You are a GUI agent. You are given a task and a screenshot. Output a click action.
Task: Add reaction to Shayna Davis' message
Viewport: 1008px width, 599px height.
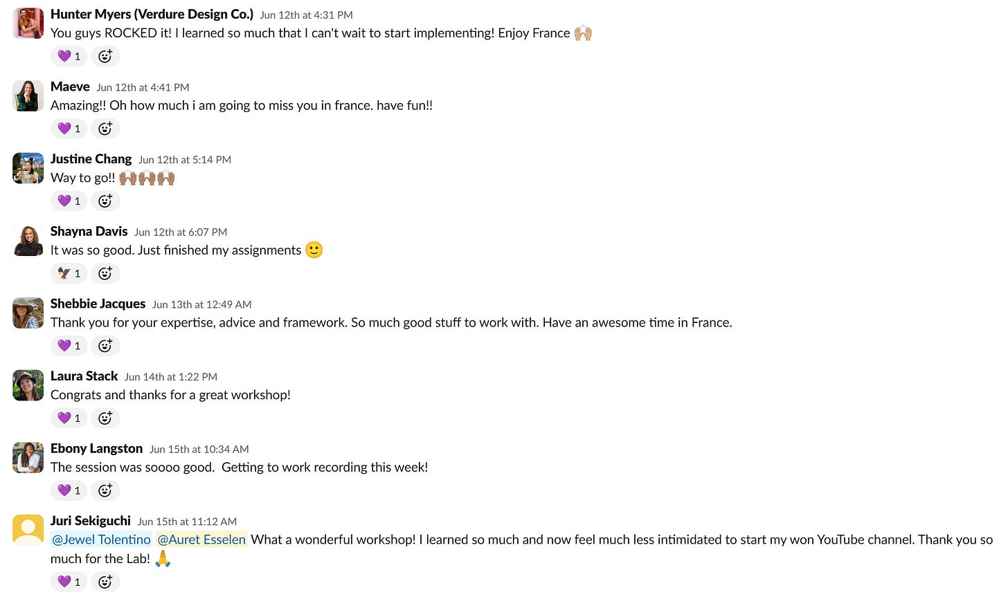[105, 273]
